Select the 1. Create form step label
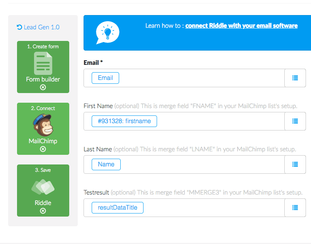311x244 pixels. (43, 46)
